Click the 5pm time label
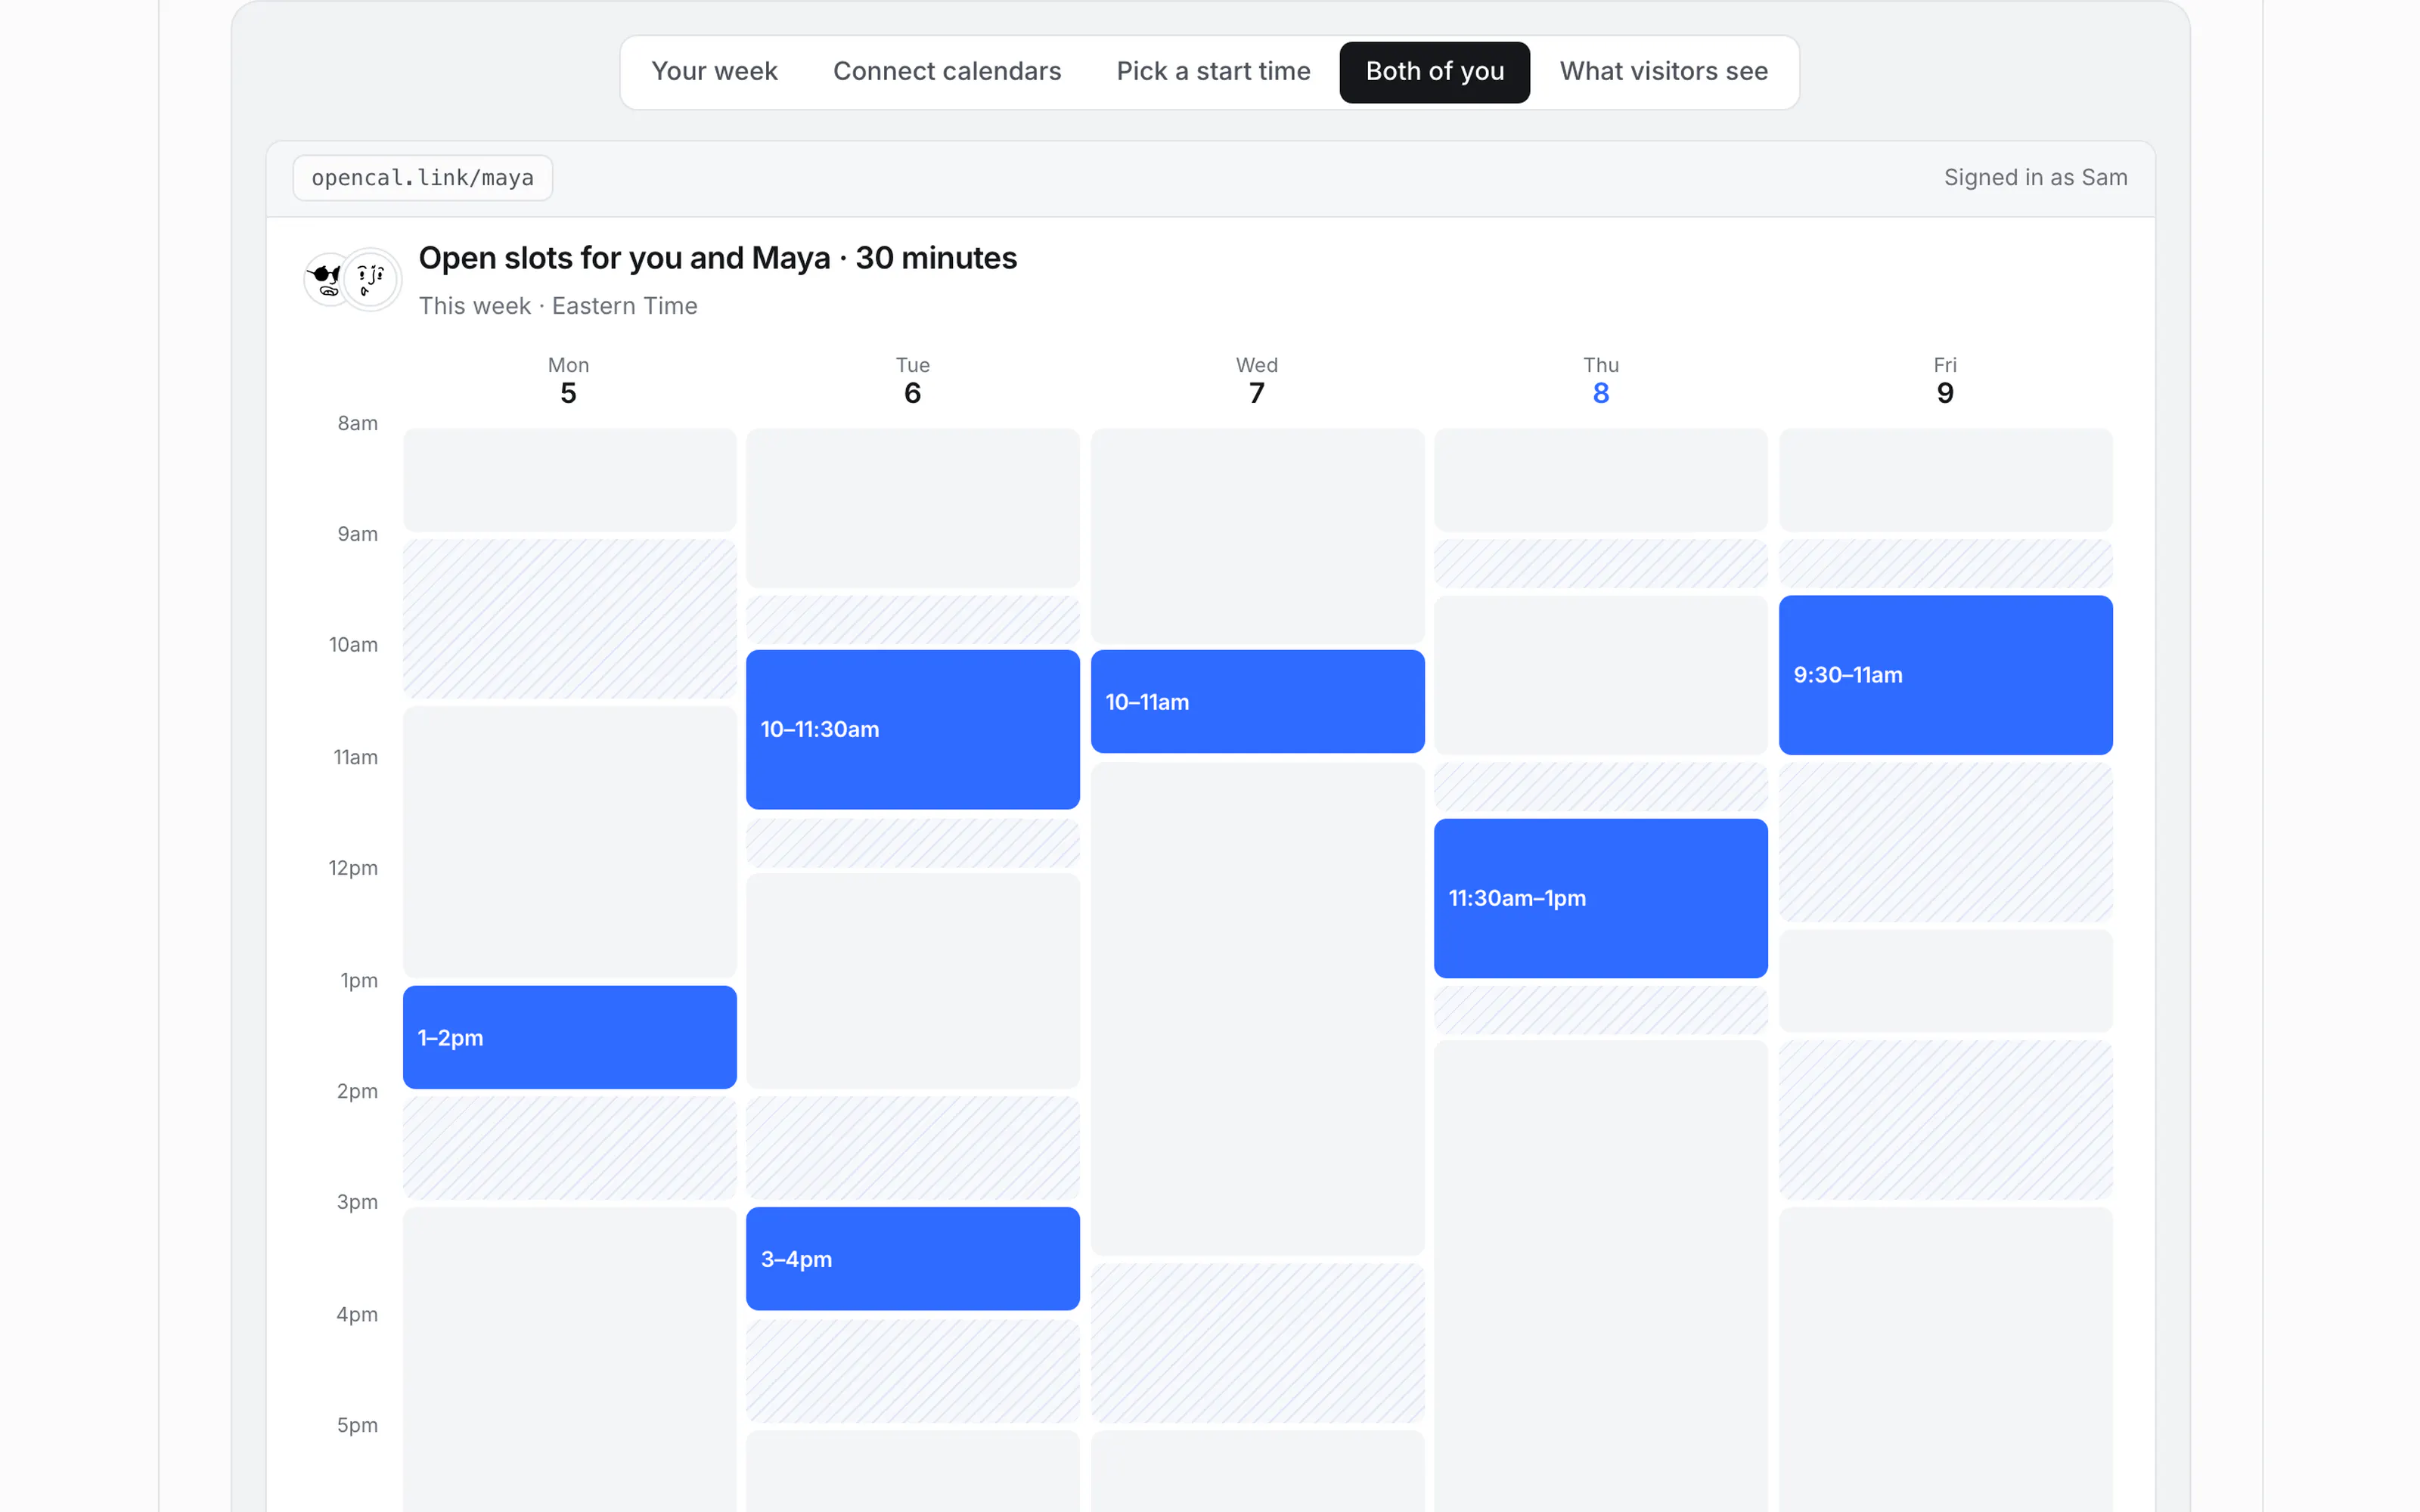Screen dimensions: 2420x1512 358,1425
